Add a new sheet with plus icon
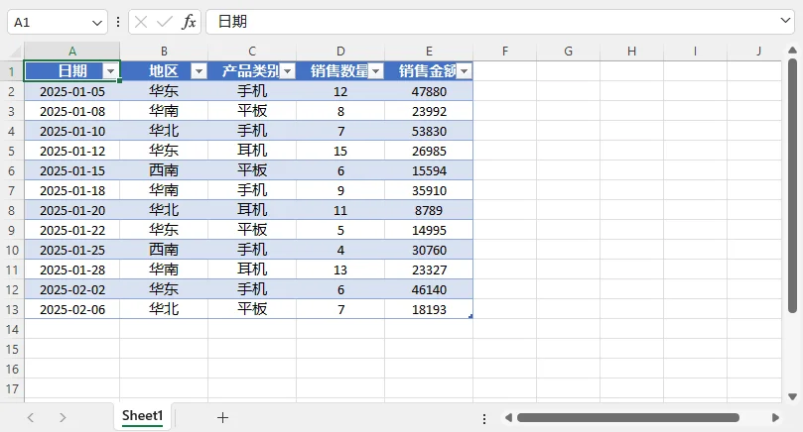 [222, 418]
